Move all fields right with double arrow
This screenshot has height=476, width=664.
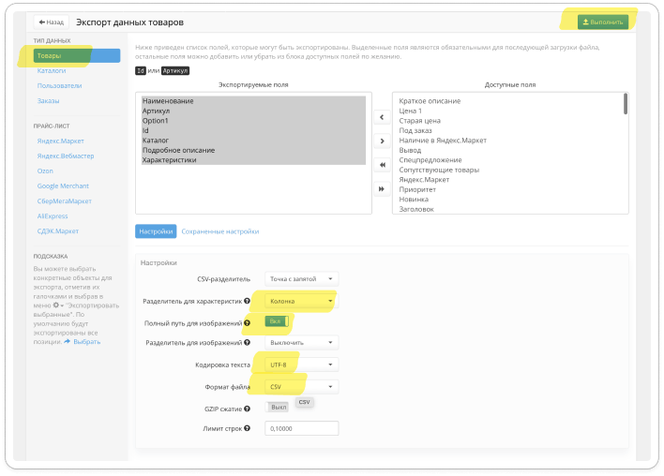pos(382,188)
